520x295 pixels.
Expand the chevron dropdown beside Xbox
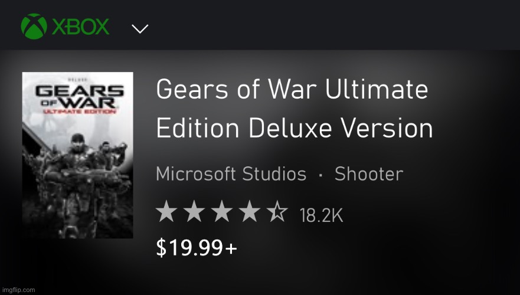point(140,28)
